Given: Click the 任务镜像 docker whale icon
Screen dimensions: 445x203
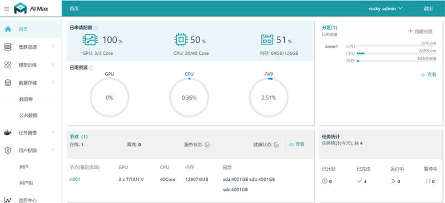Looking at the screenshot, I should [x=8, y=133].
